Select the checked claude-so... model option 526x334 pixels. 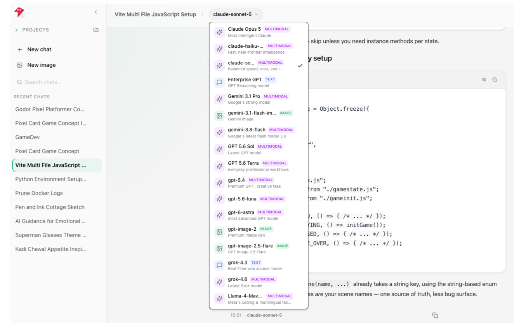pyautogui.click(x=259, y=66)
